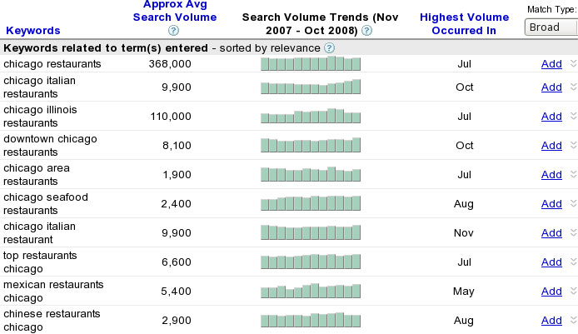578x334 pixels.
Task: Select search volume value 2,900
Action: coord(177,321)
